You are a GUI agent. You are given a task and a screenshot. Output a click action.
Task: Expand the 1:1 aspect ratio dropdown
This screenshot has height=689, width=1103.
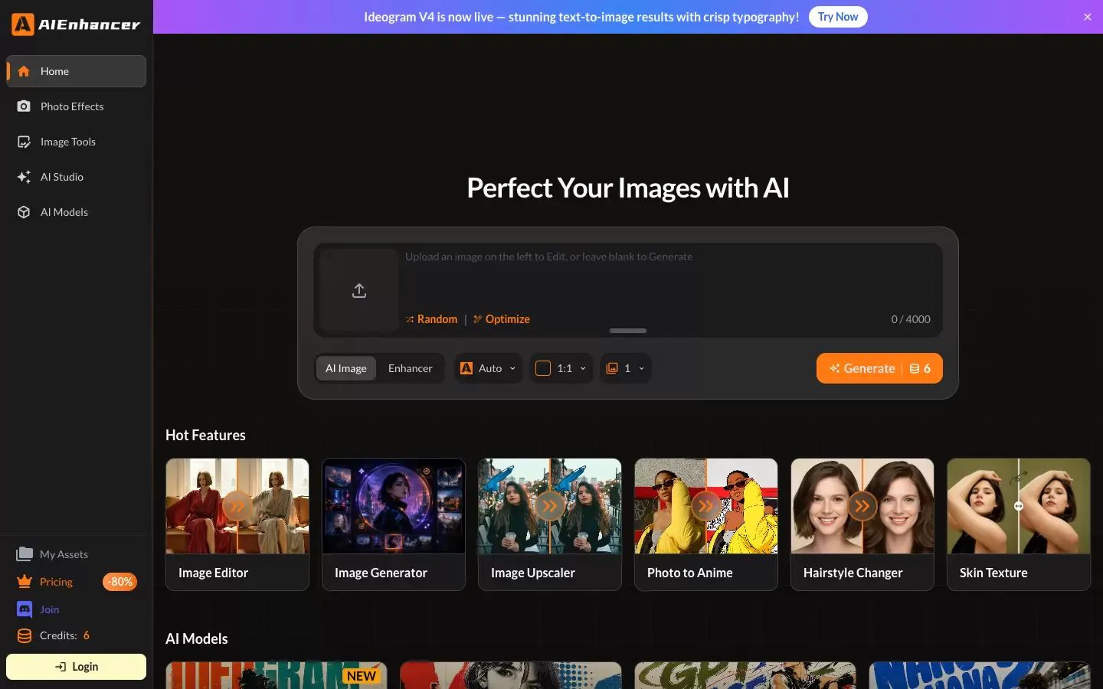click(561, 368)
